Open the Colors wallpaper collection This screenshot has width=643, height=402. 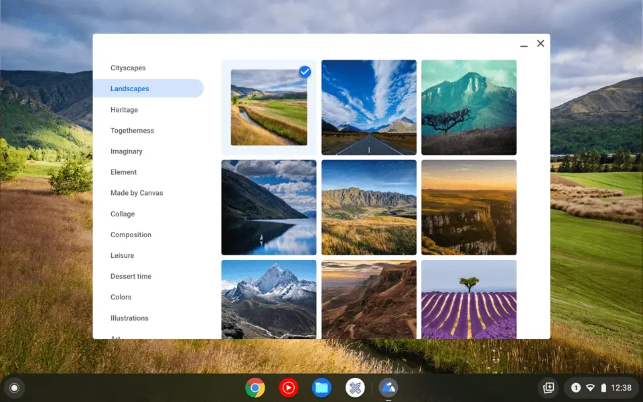[121, 297]
